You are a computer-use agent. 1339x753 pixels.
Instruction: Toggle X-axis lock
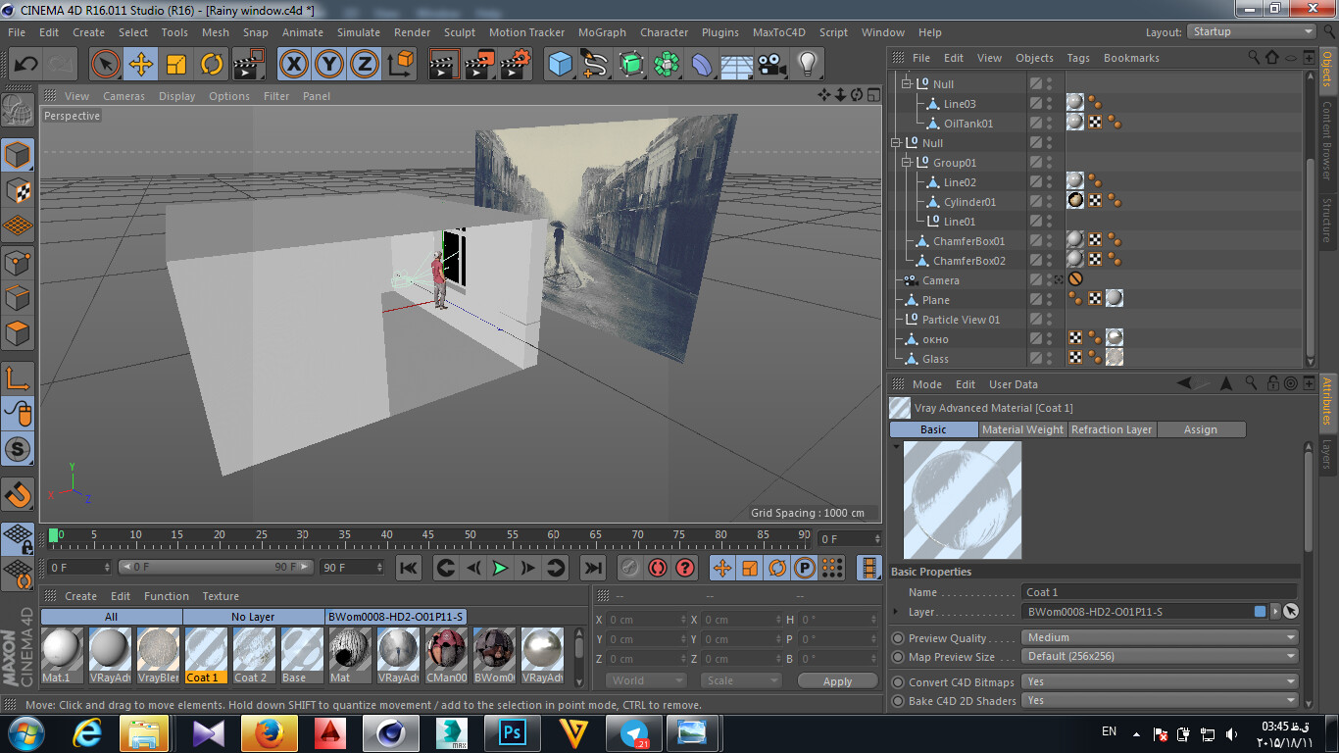click(x=293, y=65)
